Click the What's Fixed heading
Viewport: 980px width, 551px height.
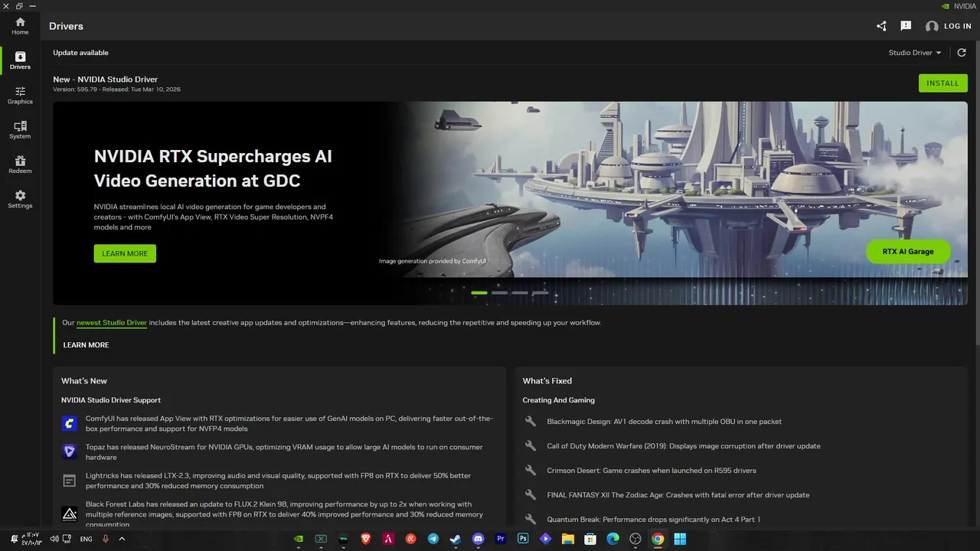click(x=547, y=381)
